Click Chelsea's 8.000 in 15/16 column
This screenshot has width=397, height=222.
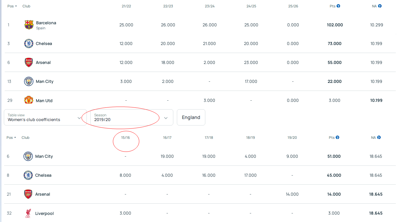125,175
